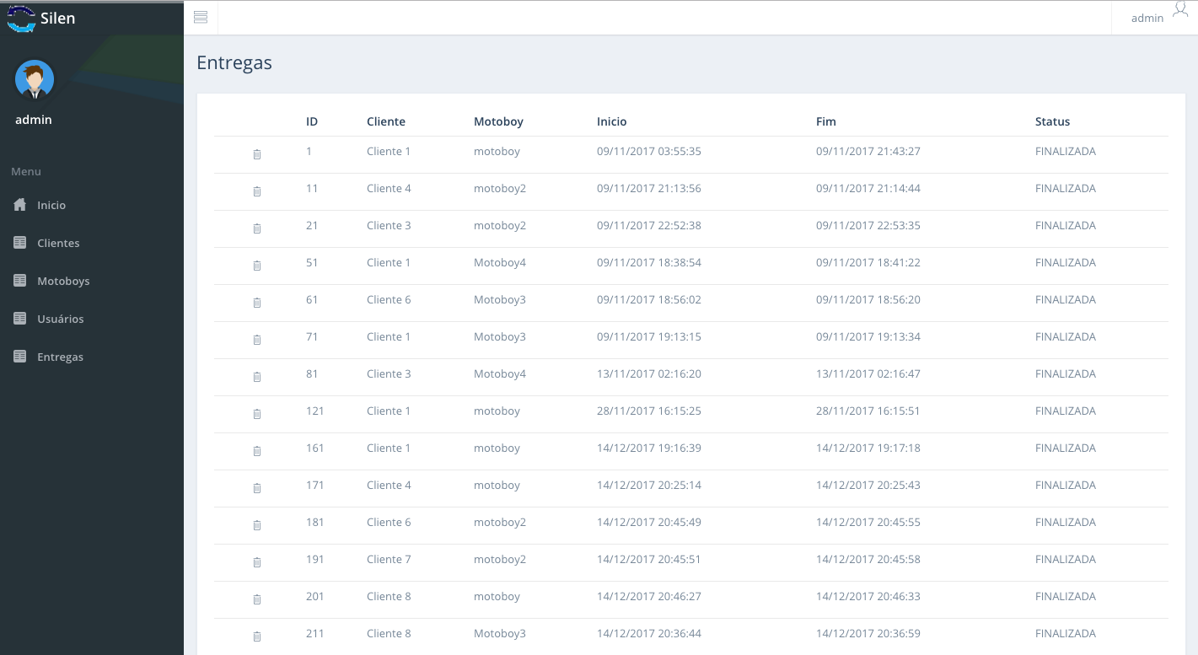Remove delivery 201 via trash icon

tap(257, 599)
